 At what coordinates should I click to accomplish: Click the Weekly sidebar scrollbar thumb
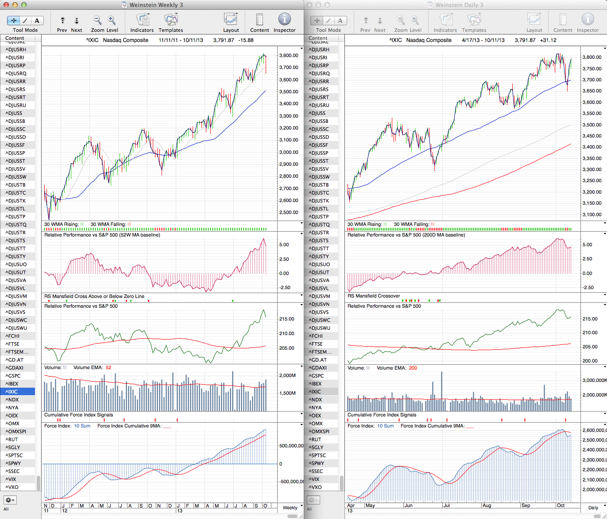pos(38,482)
